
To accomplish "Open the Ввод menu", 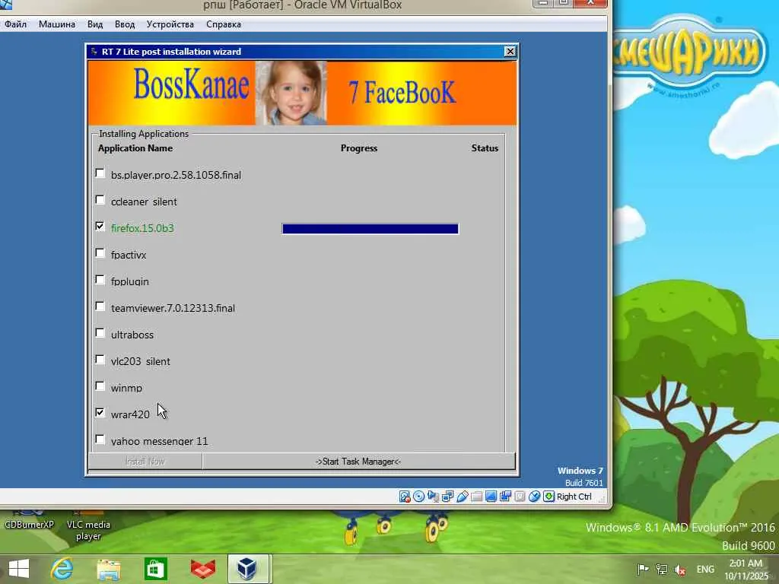I will tap(125, 24).
